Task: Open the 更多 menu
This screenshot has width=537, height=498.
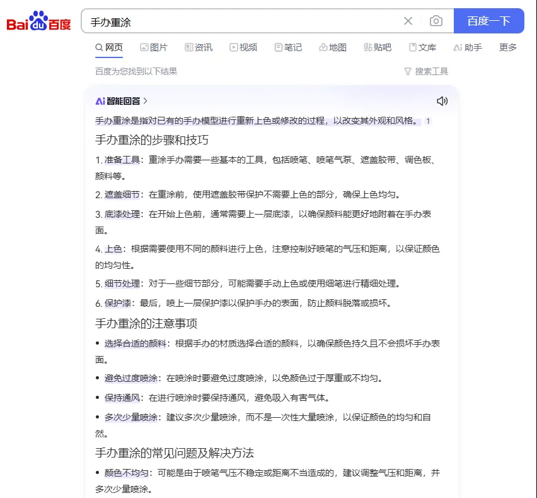Action: pos(507,47)
